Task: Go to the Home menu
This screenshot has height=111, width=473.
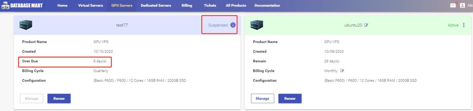Action: 62,6
